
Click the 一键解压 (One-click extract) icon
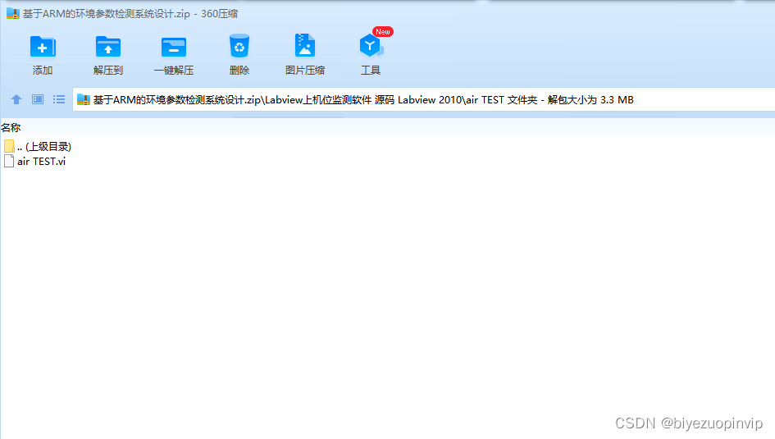coord(174,47)
